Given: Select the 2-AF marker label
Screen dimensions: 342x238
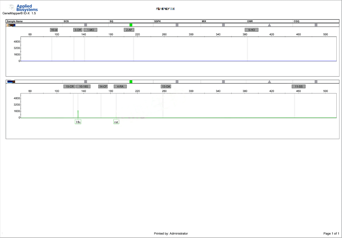Looking at the screenshot, I should 129,30.
